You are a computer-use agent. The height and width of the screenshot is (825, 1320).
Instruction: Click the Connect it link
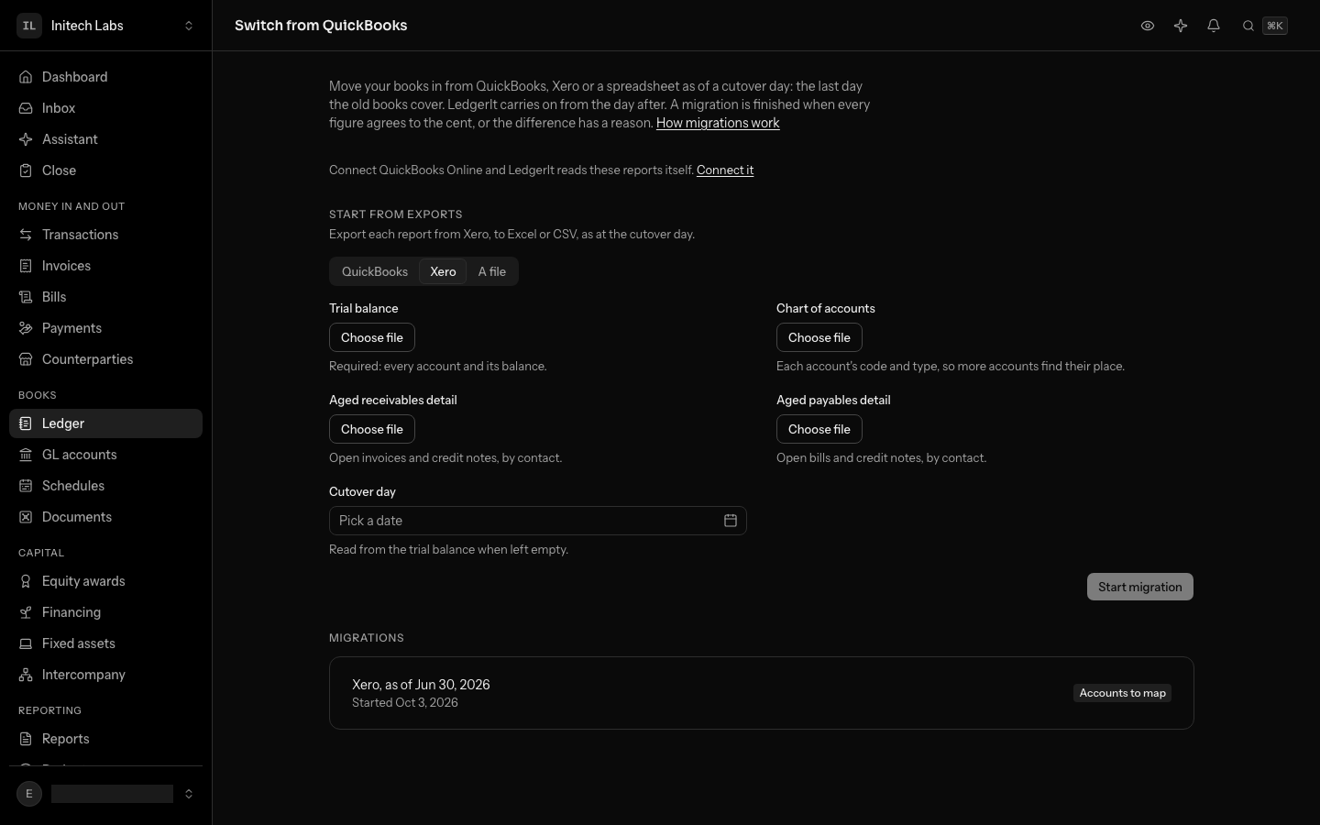click(x=725, y=170)
